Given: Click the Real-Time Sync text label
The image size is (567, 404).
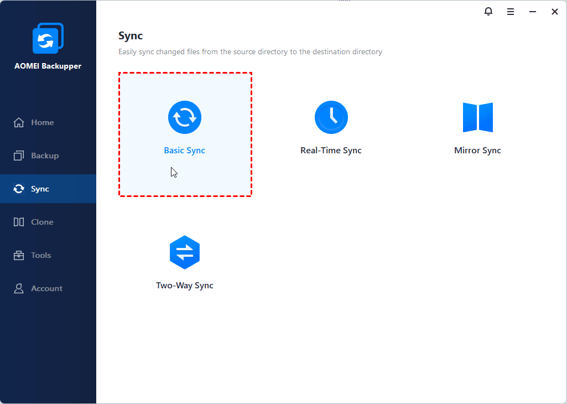Looking at the screenshot, I should click(331, 151).
